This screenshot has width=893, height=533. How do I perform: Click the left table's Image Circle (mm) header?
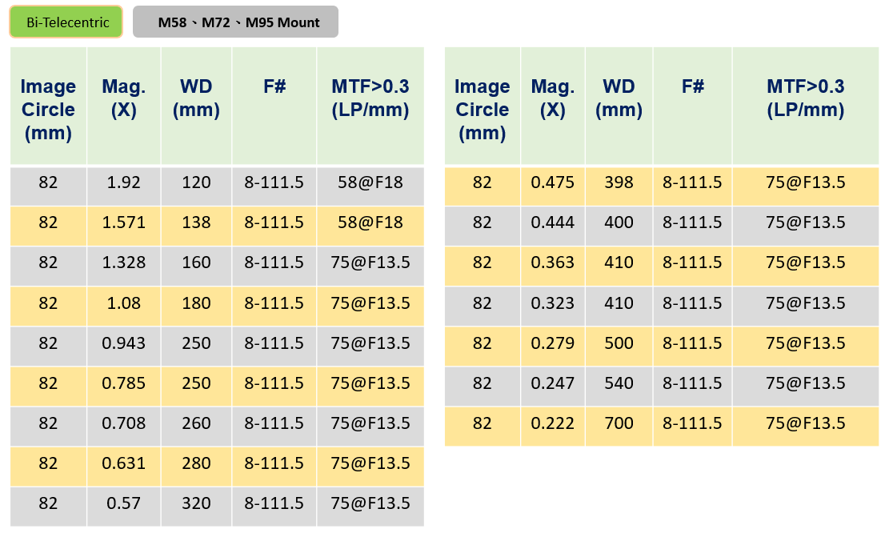[x=48, y=106]
